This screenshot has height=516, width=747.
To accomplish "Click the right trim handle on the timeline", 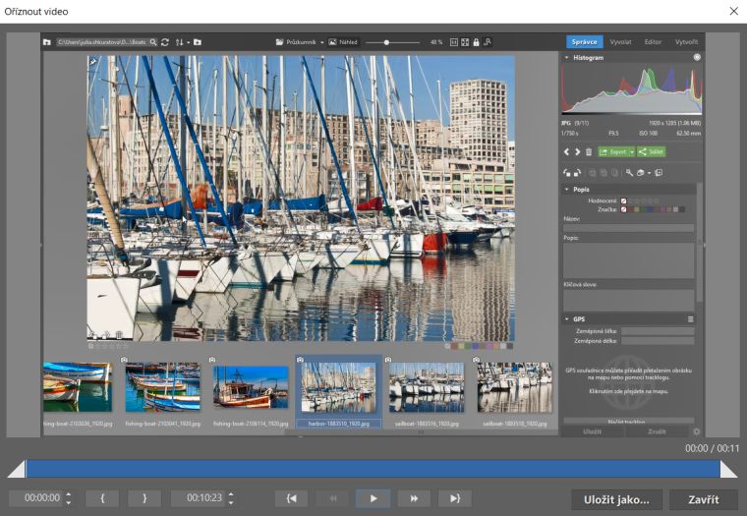I will click(728, 470).
